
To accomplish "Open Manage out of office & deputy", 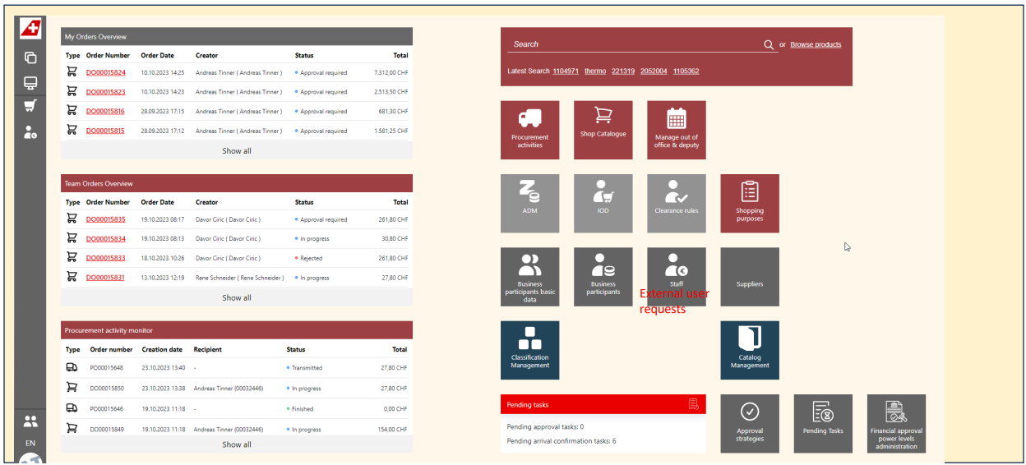I will (x=676, y=130).
